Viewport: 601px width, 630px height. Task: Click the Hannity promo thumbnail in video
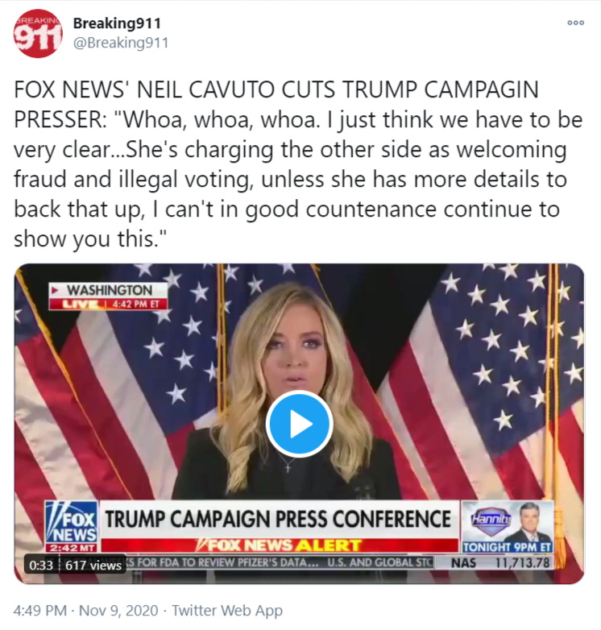508,521
